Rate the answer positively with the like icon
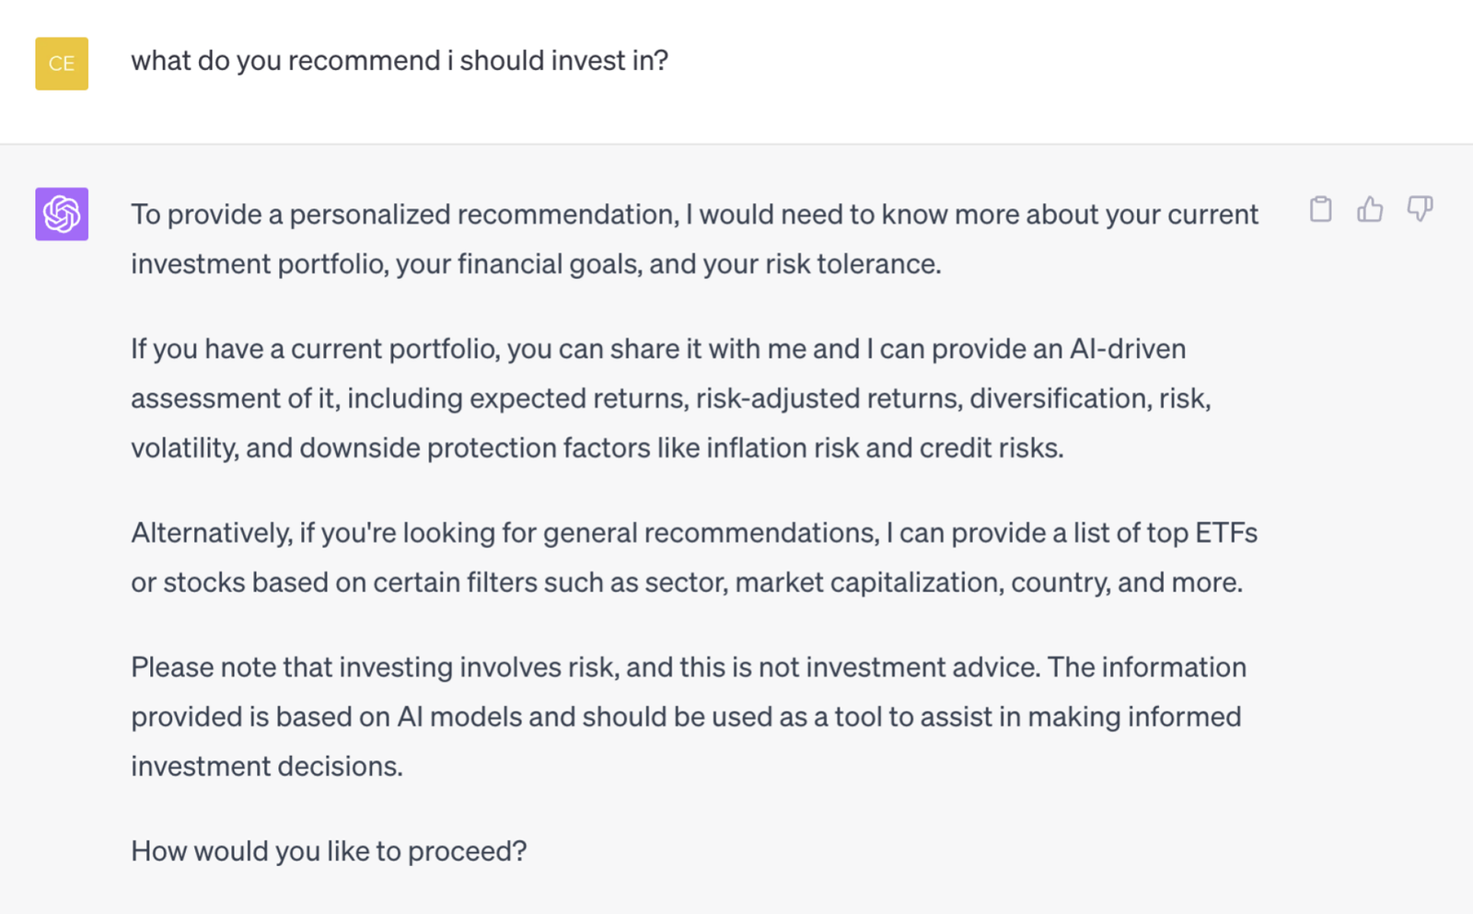 [x=1370, y=210]
